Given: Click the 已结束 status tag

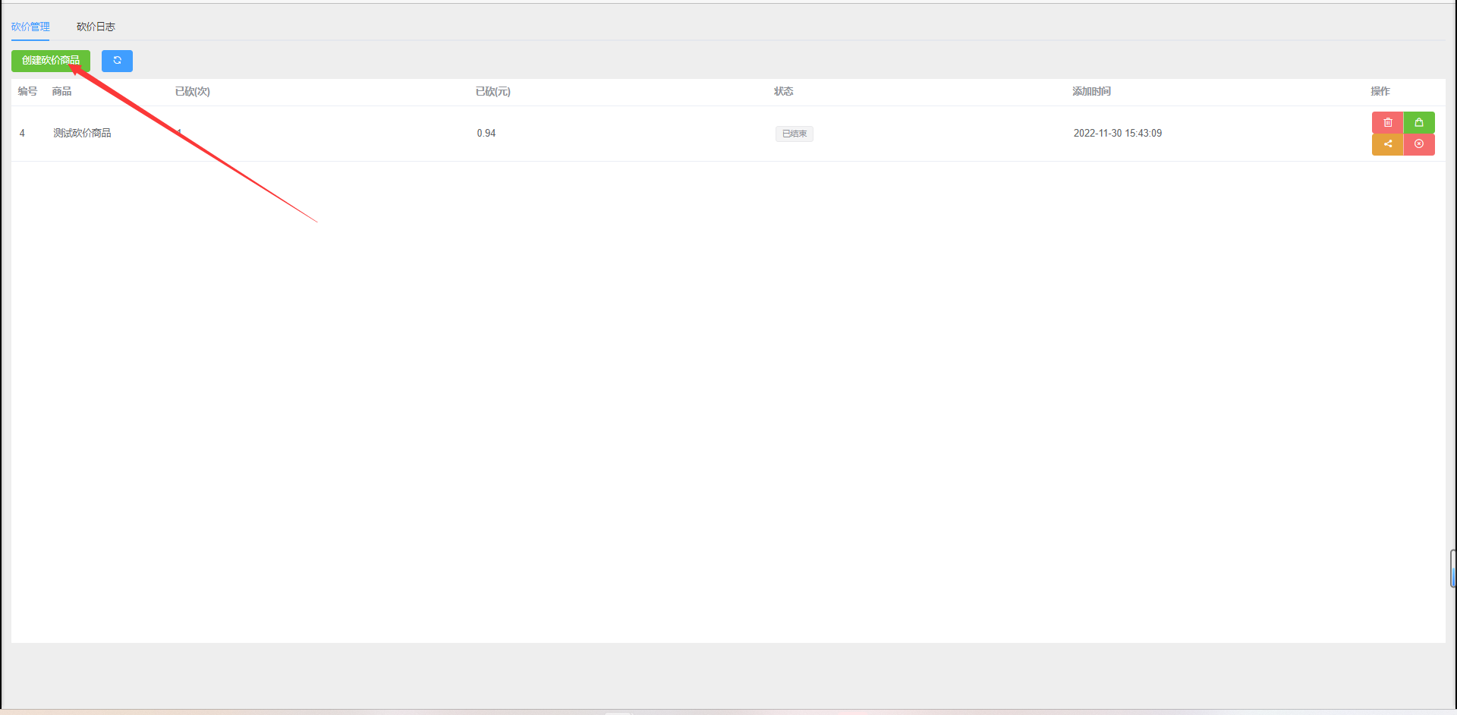Looking at the screenshot, I should coord(794,134).
